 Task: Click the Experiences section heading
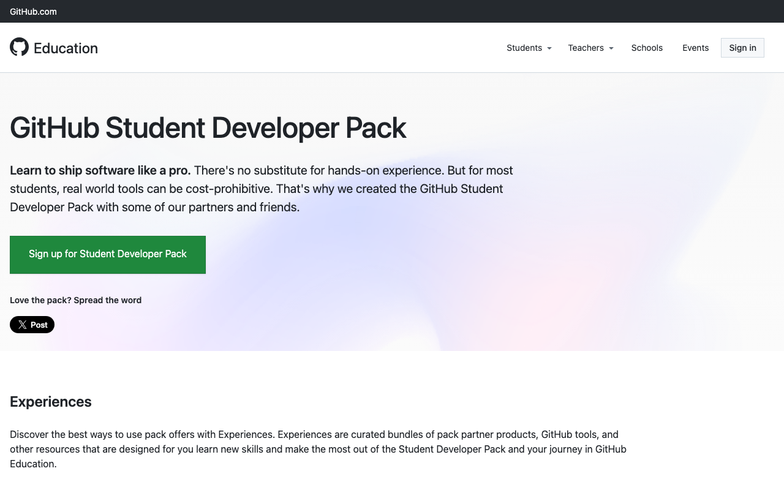pos(50,402)
